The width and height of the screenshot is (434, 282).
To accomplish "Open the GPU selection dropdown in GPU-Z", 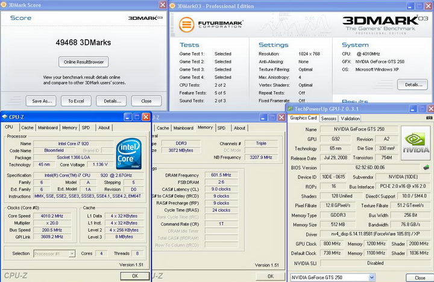I will [372, 277].
